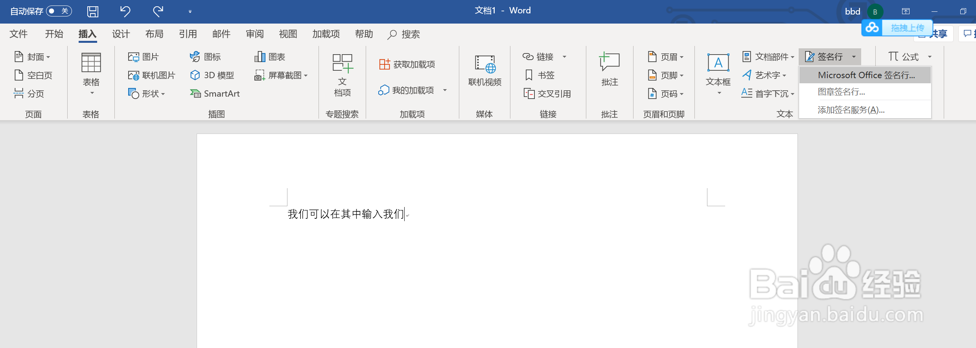
Task: Open the 文档部件 dropdown
Action: tap(768, 57)
